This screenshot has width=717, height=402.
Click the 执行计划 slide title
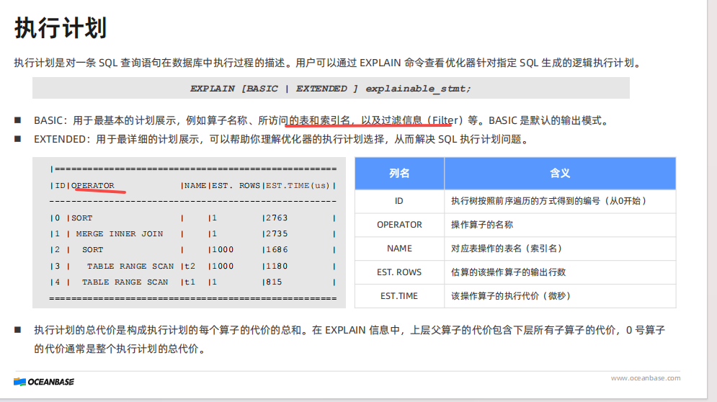(x=61, y=29)
